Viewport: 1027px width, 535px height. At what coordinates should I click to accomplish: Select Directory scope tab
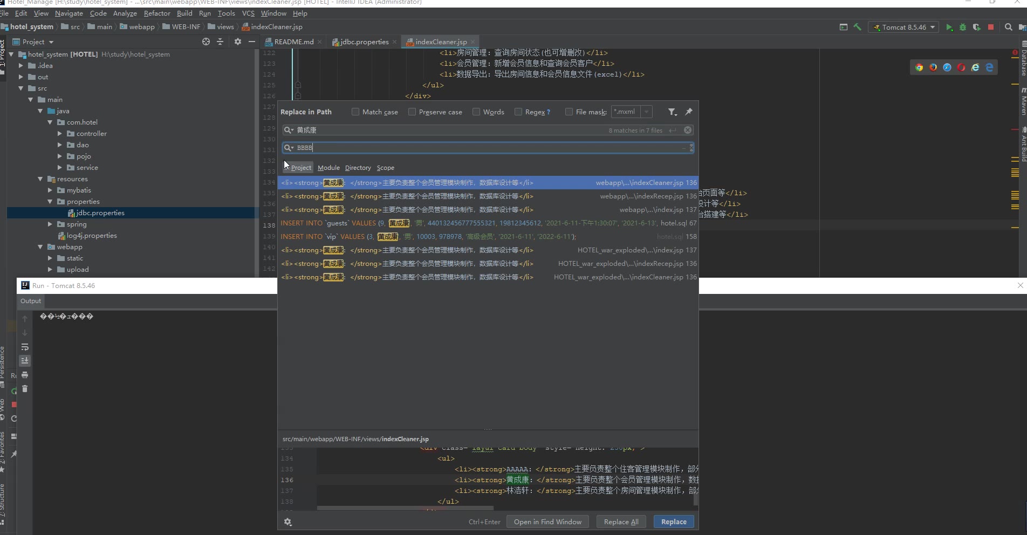click(358, 168)
